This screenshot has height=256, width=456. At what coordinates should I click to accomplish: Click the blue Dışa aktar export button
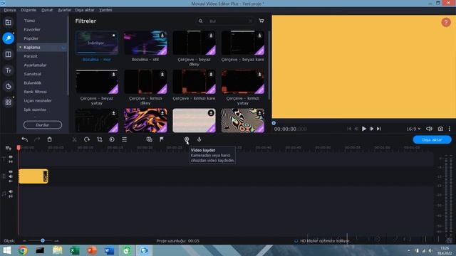[432, 140]
